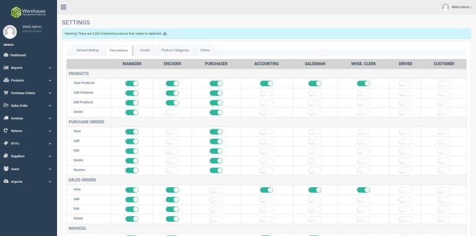Enable View Products for Customer
Image resolution: width=476 pixels, height=236 pixels.
[x=444, y=84]
